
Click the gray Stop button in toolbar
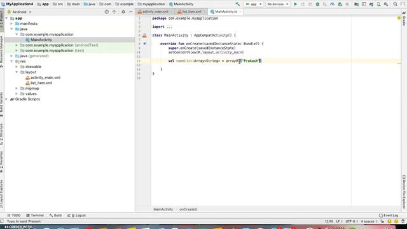pyautogui.click(x=347, y=4)
